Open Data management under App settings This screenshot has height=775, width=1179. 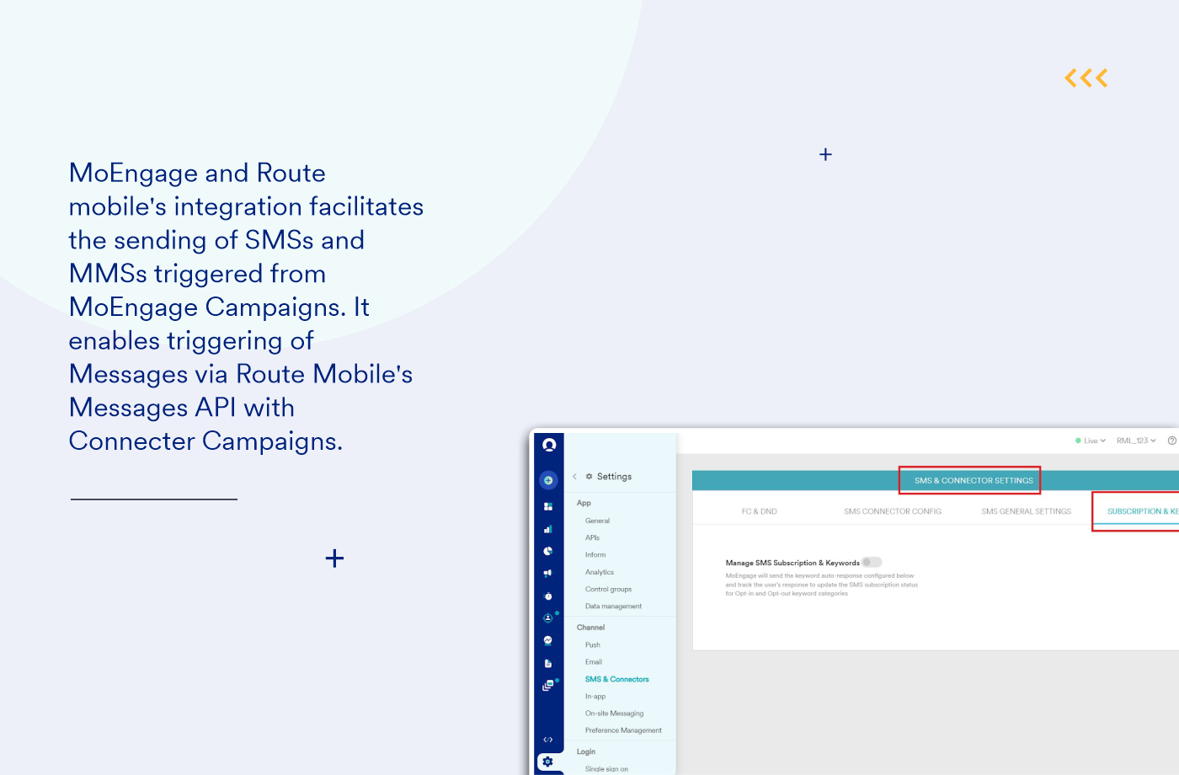(x=613, y=606)
